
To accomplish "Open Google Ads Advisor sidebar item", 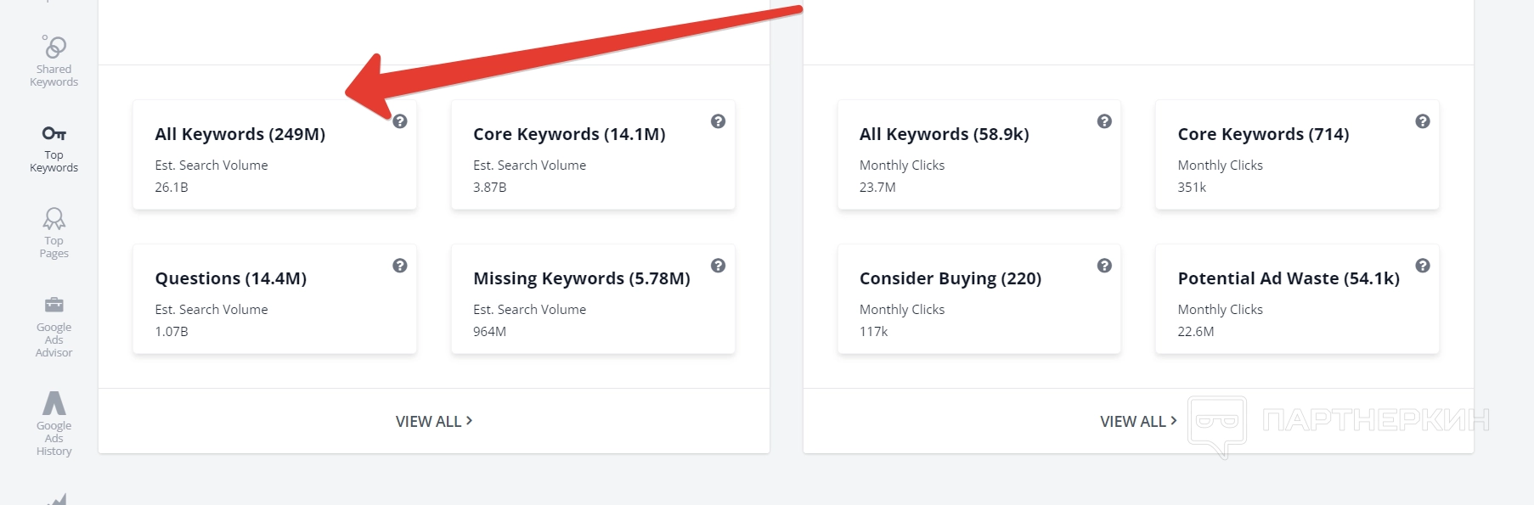I will [x=54, y=327].
